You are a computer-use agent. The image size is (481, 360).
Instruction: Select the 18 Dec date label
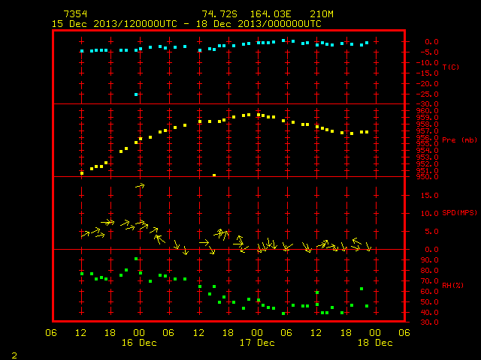375,343
